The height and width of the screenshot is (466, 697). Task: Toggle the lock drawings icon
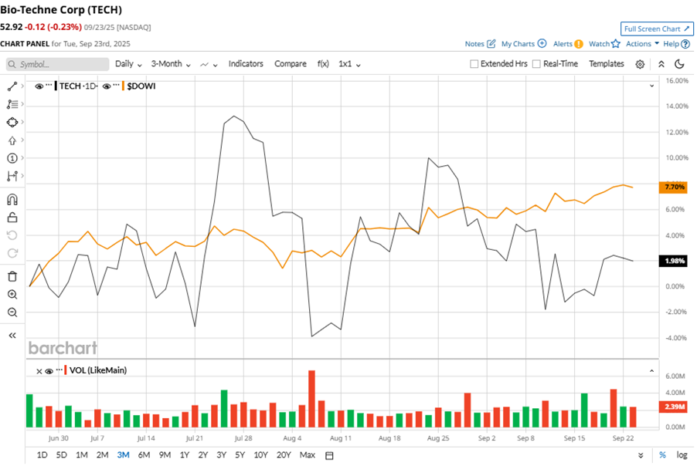[x=12, y=218]
